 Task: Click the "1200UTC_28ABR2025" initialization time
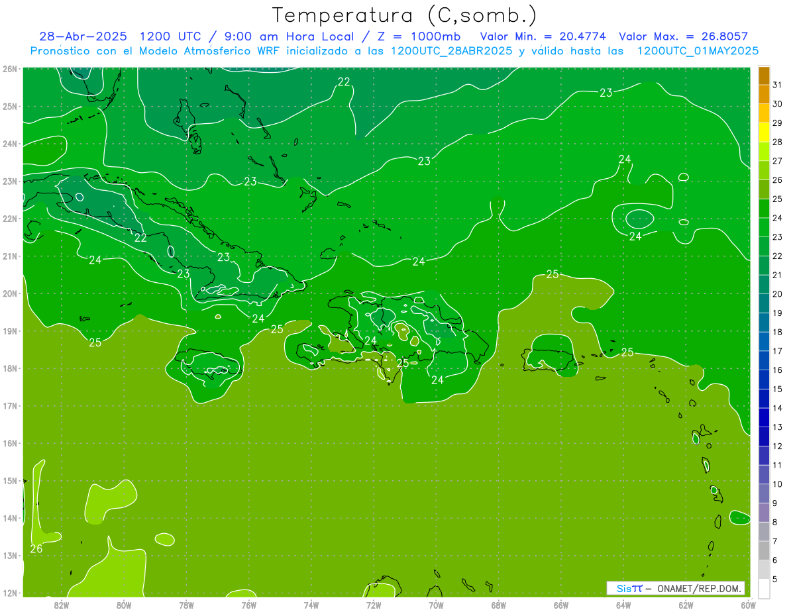[451, 51]
